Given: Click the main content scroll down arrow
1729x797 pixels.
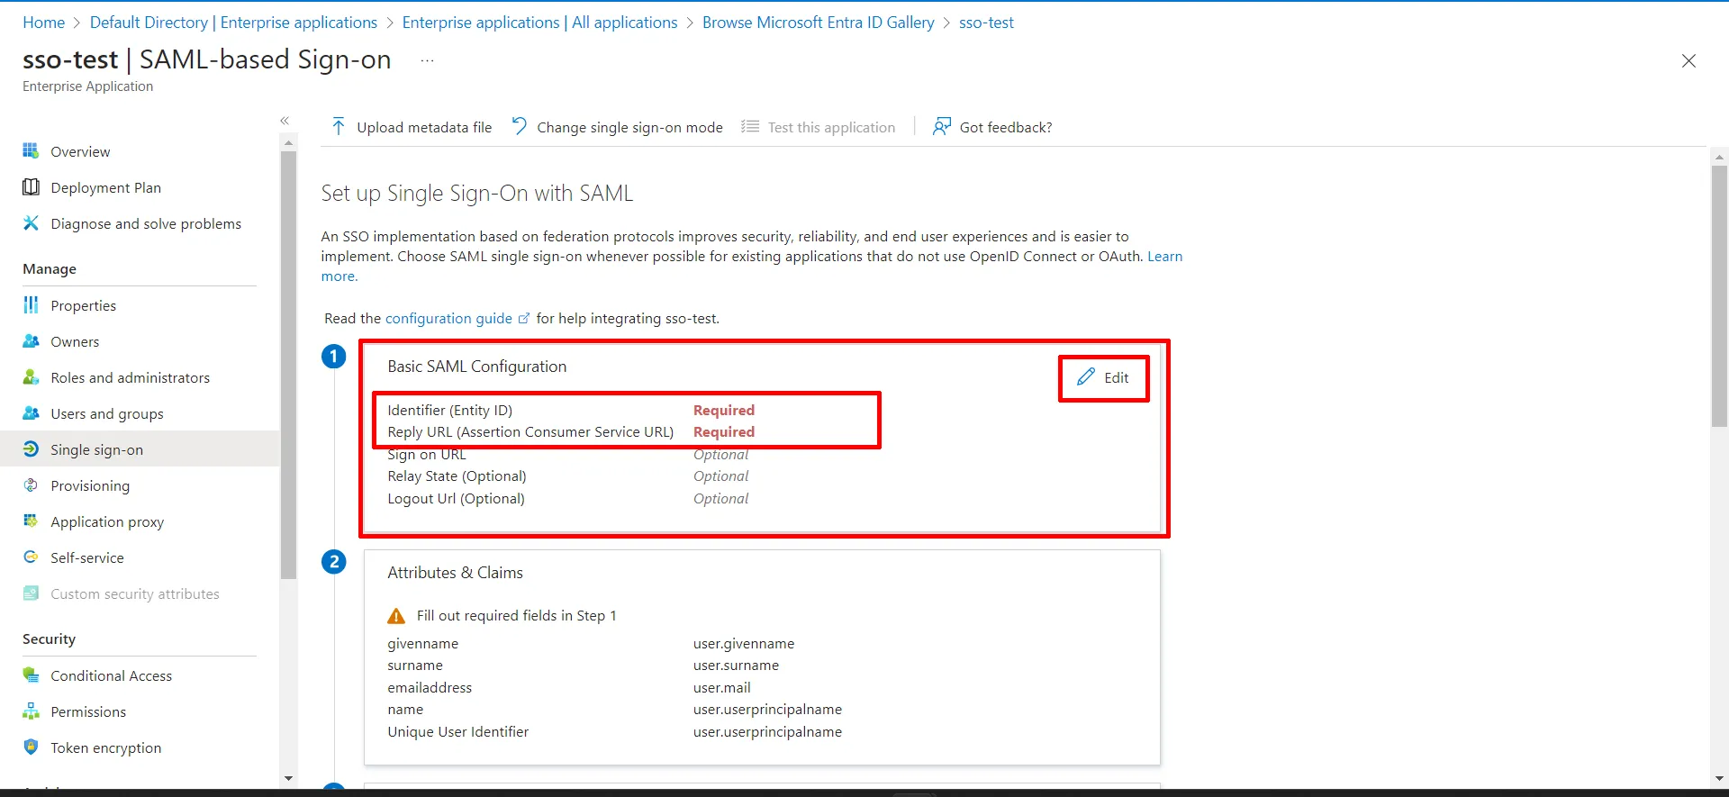Looking at the screenshot, I should coord(1719,778).
